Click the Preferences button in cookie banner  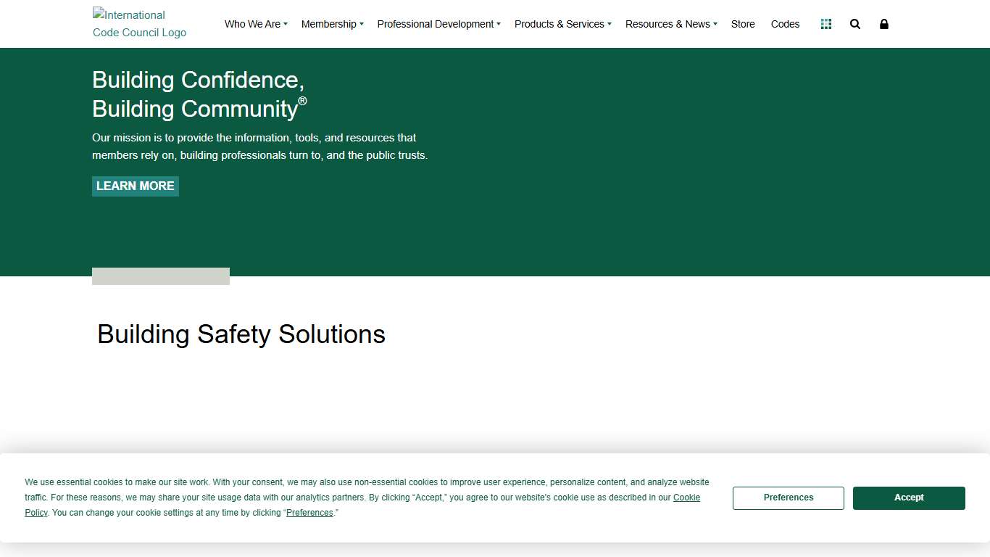click(789, 498)
